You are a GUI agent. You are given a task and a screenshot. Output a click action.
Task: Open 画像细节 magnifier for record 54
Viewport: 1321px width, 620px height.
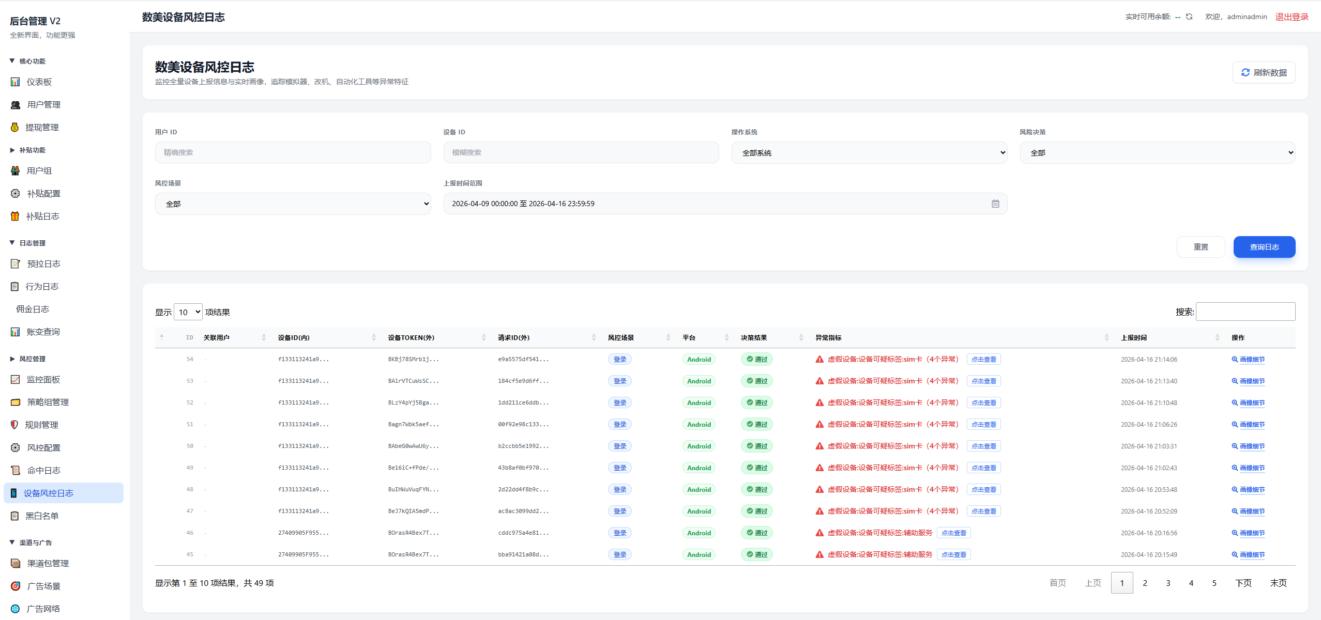pyautogui.click(x=1234, y=359)
